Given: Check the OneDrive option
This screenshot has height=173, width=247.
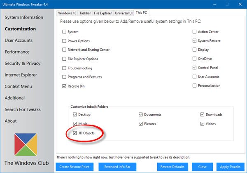Looking at the screenshot, I should point(194,59).
